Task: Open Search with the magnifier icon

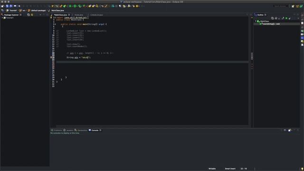Action: coord(97,6)
